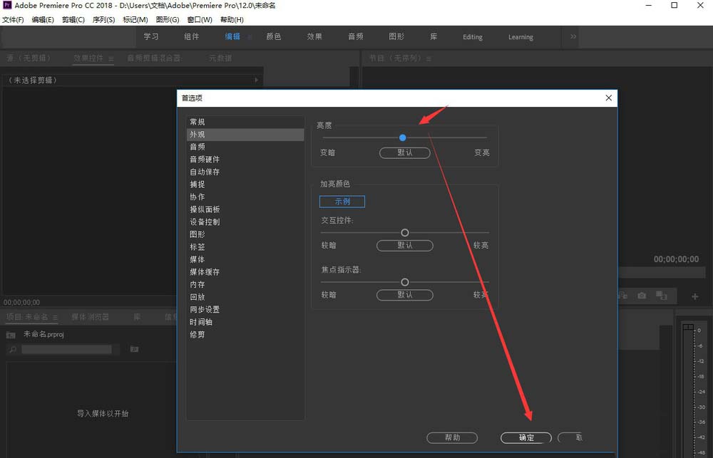The image size is (713, 458).
Task: Switch to the 颜色 workspace
Action: (x=273, y=37)
